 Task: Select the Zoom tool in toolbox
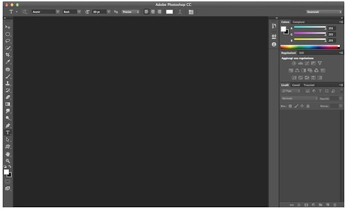[8, 161]
